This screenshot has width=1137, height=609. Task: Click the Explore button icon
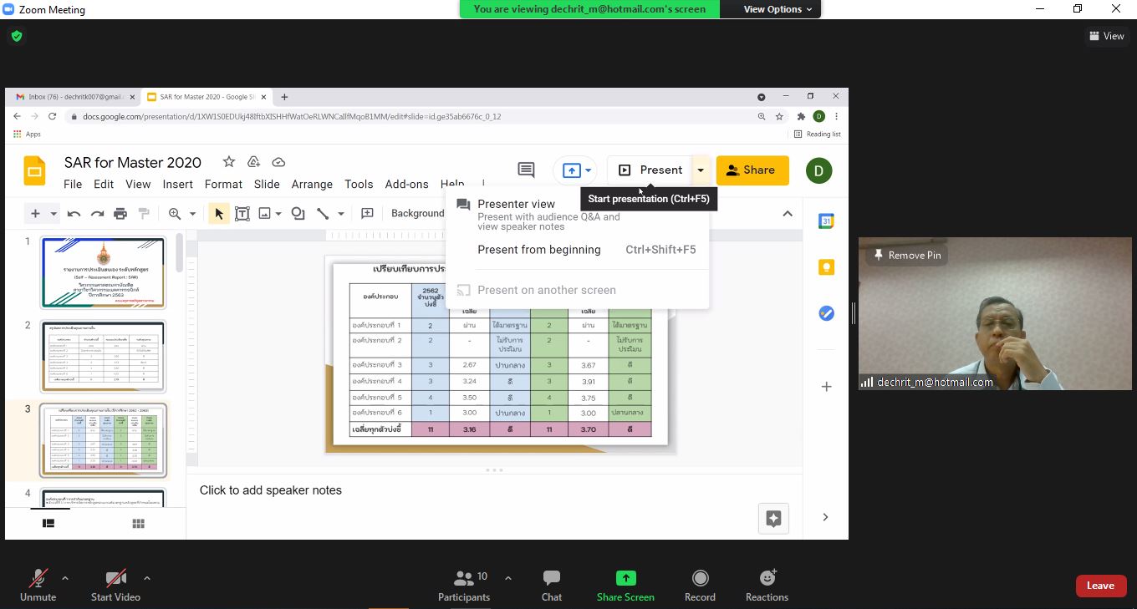click(x=773, y=518)
